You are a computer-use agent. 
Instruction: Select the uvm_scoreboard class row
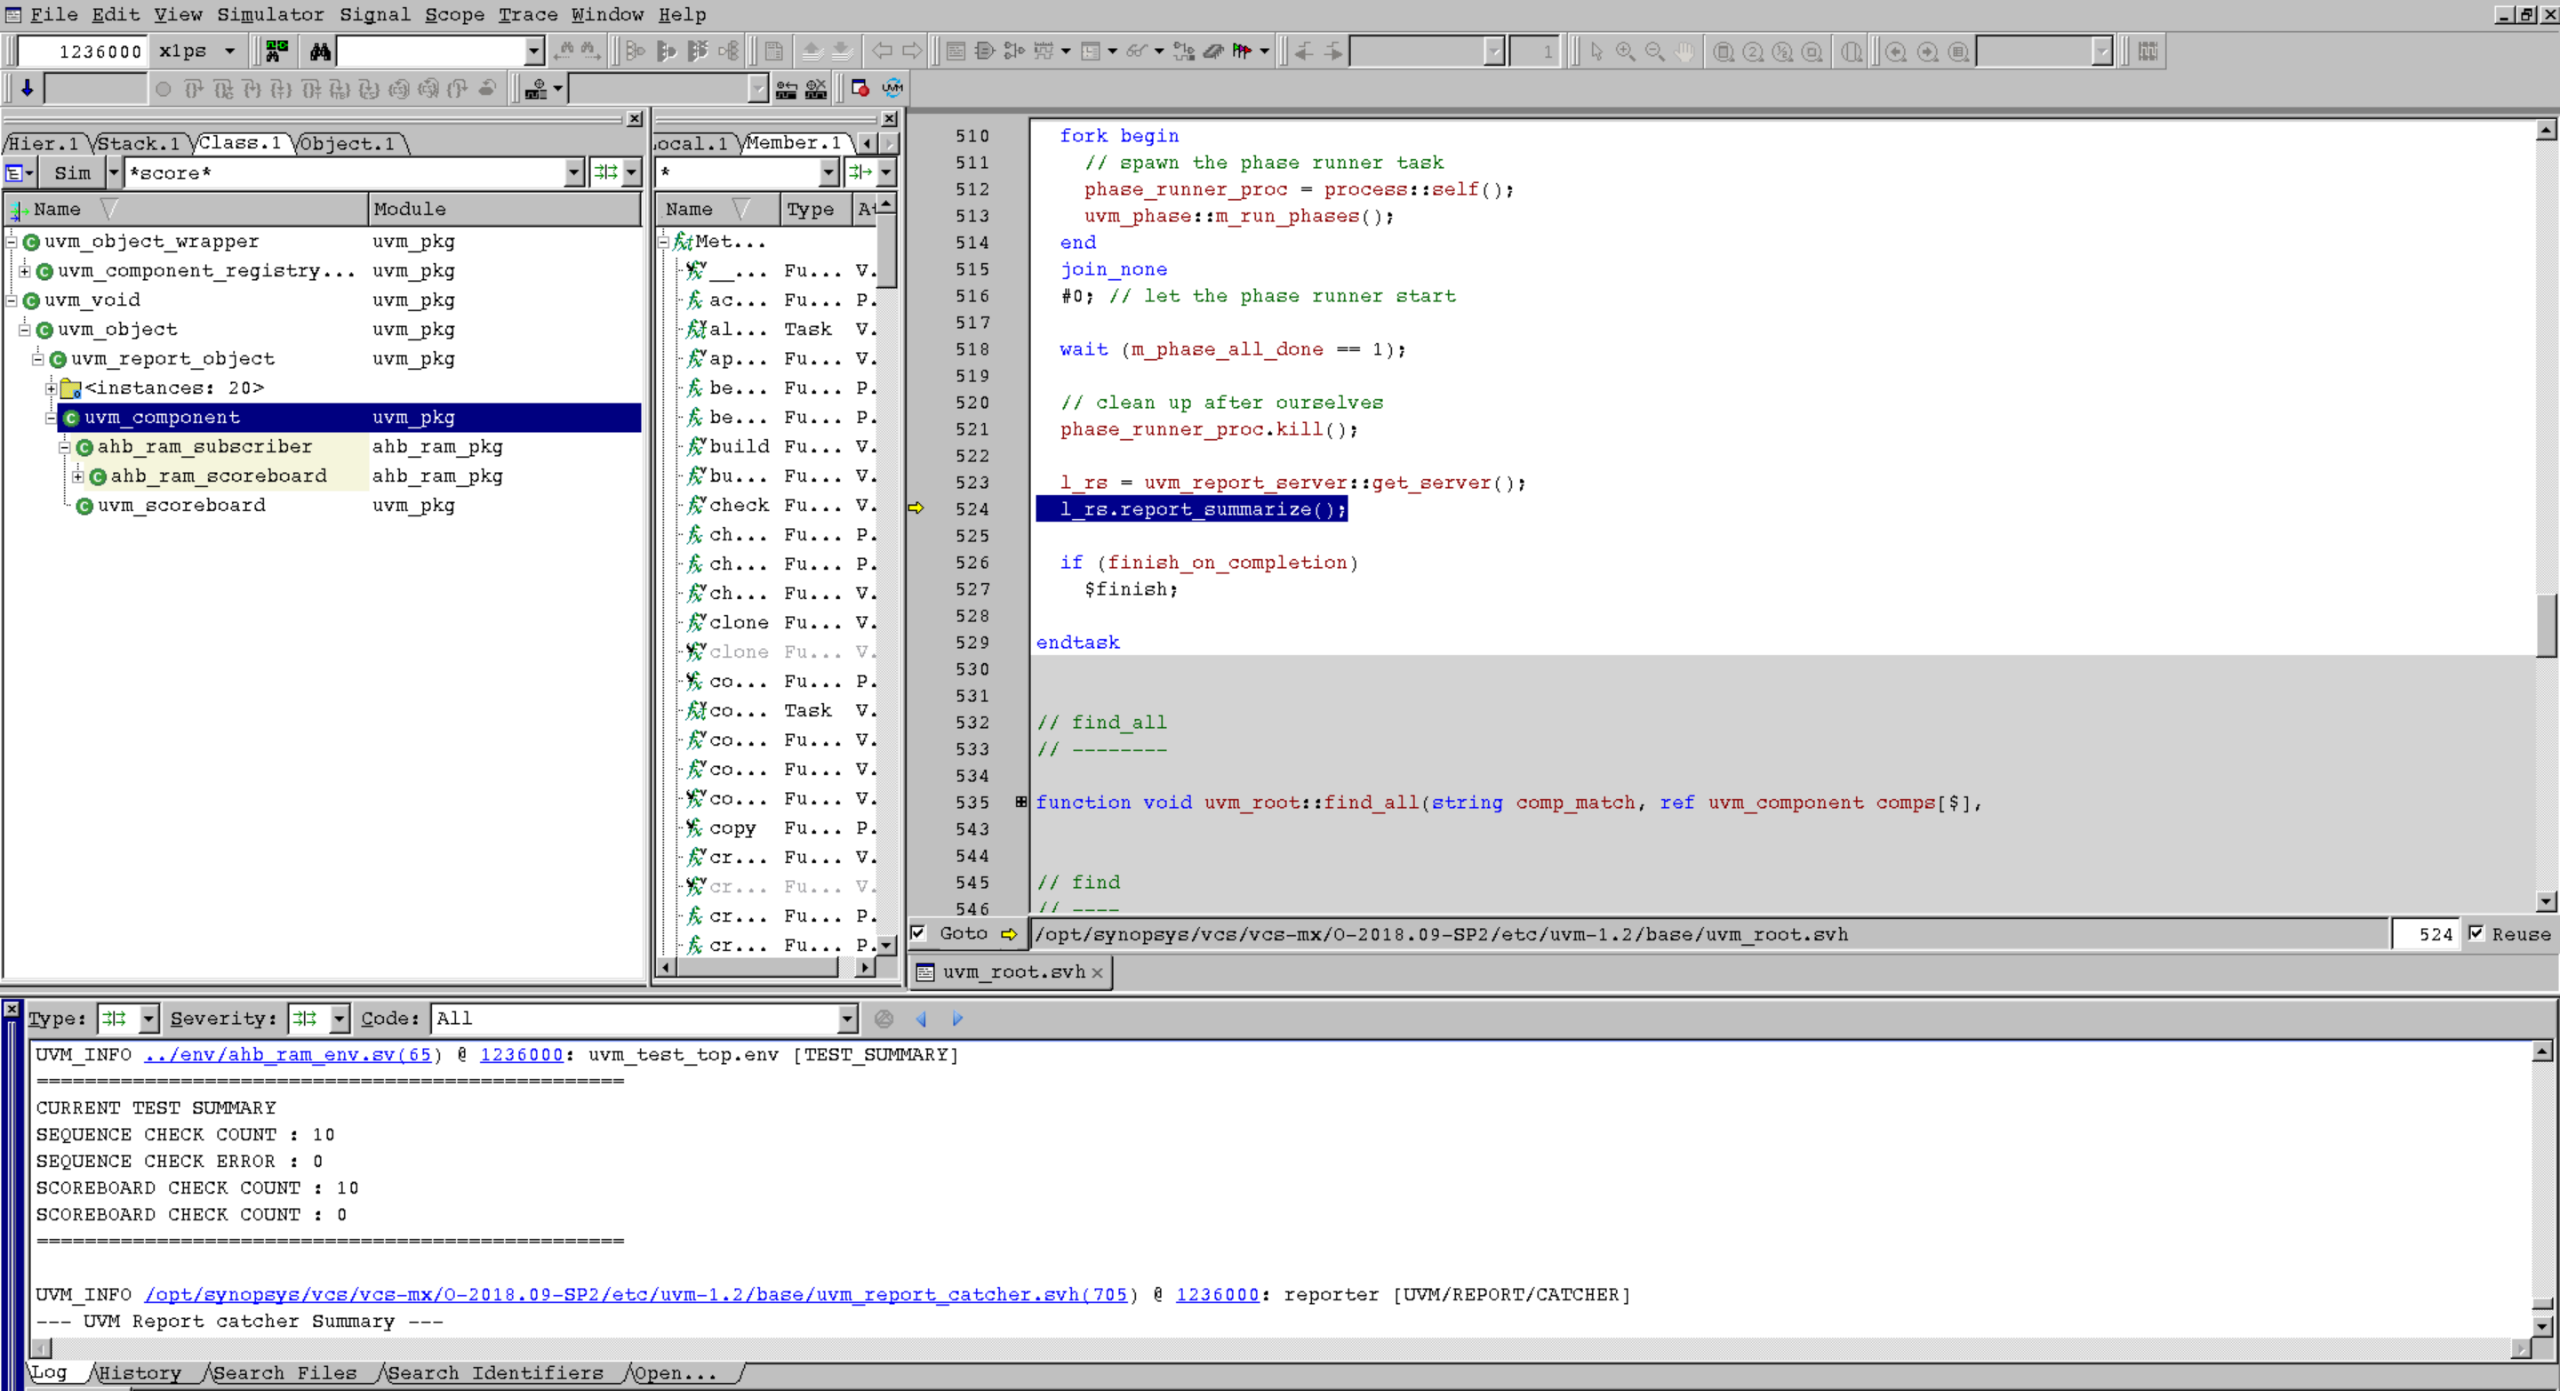tap(323, 506)
